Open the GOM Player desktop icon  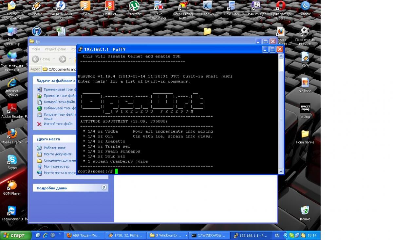click(x=12, y=186)
